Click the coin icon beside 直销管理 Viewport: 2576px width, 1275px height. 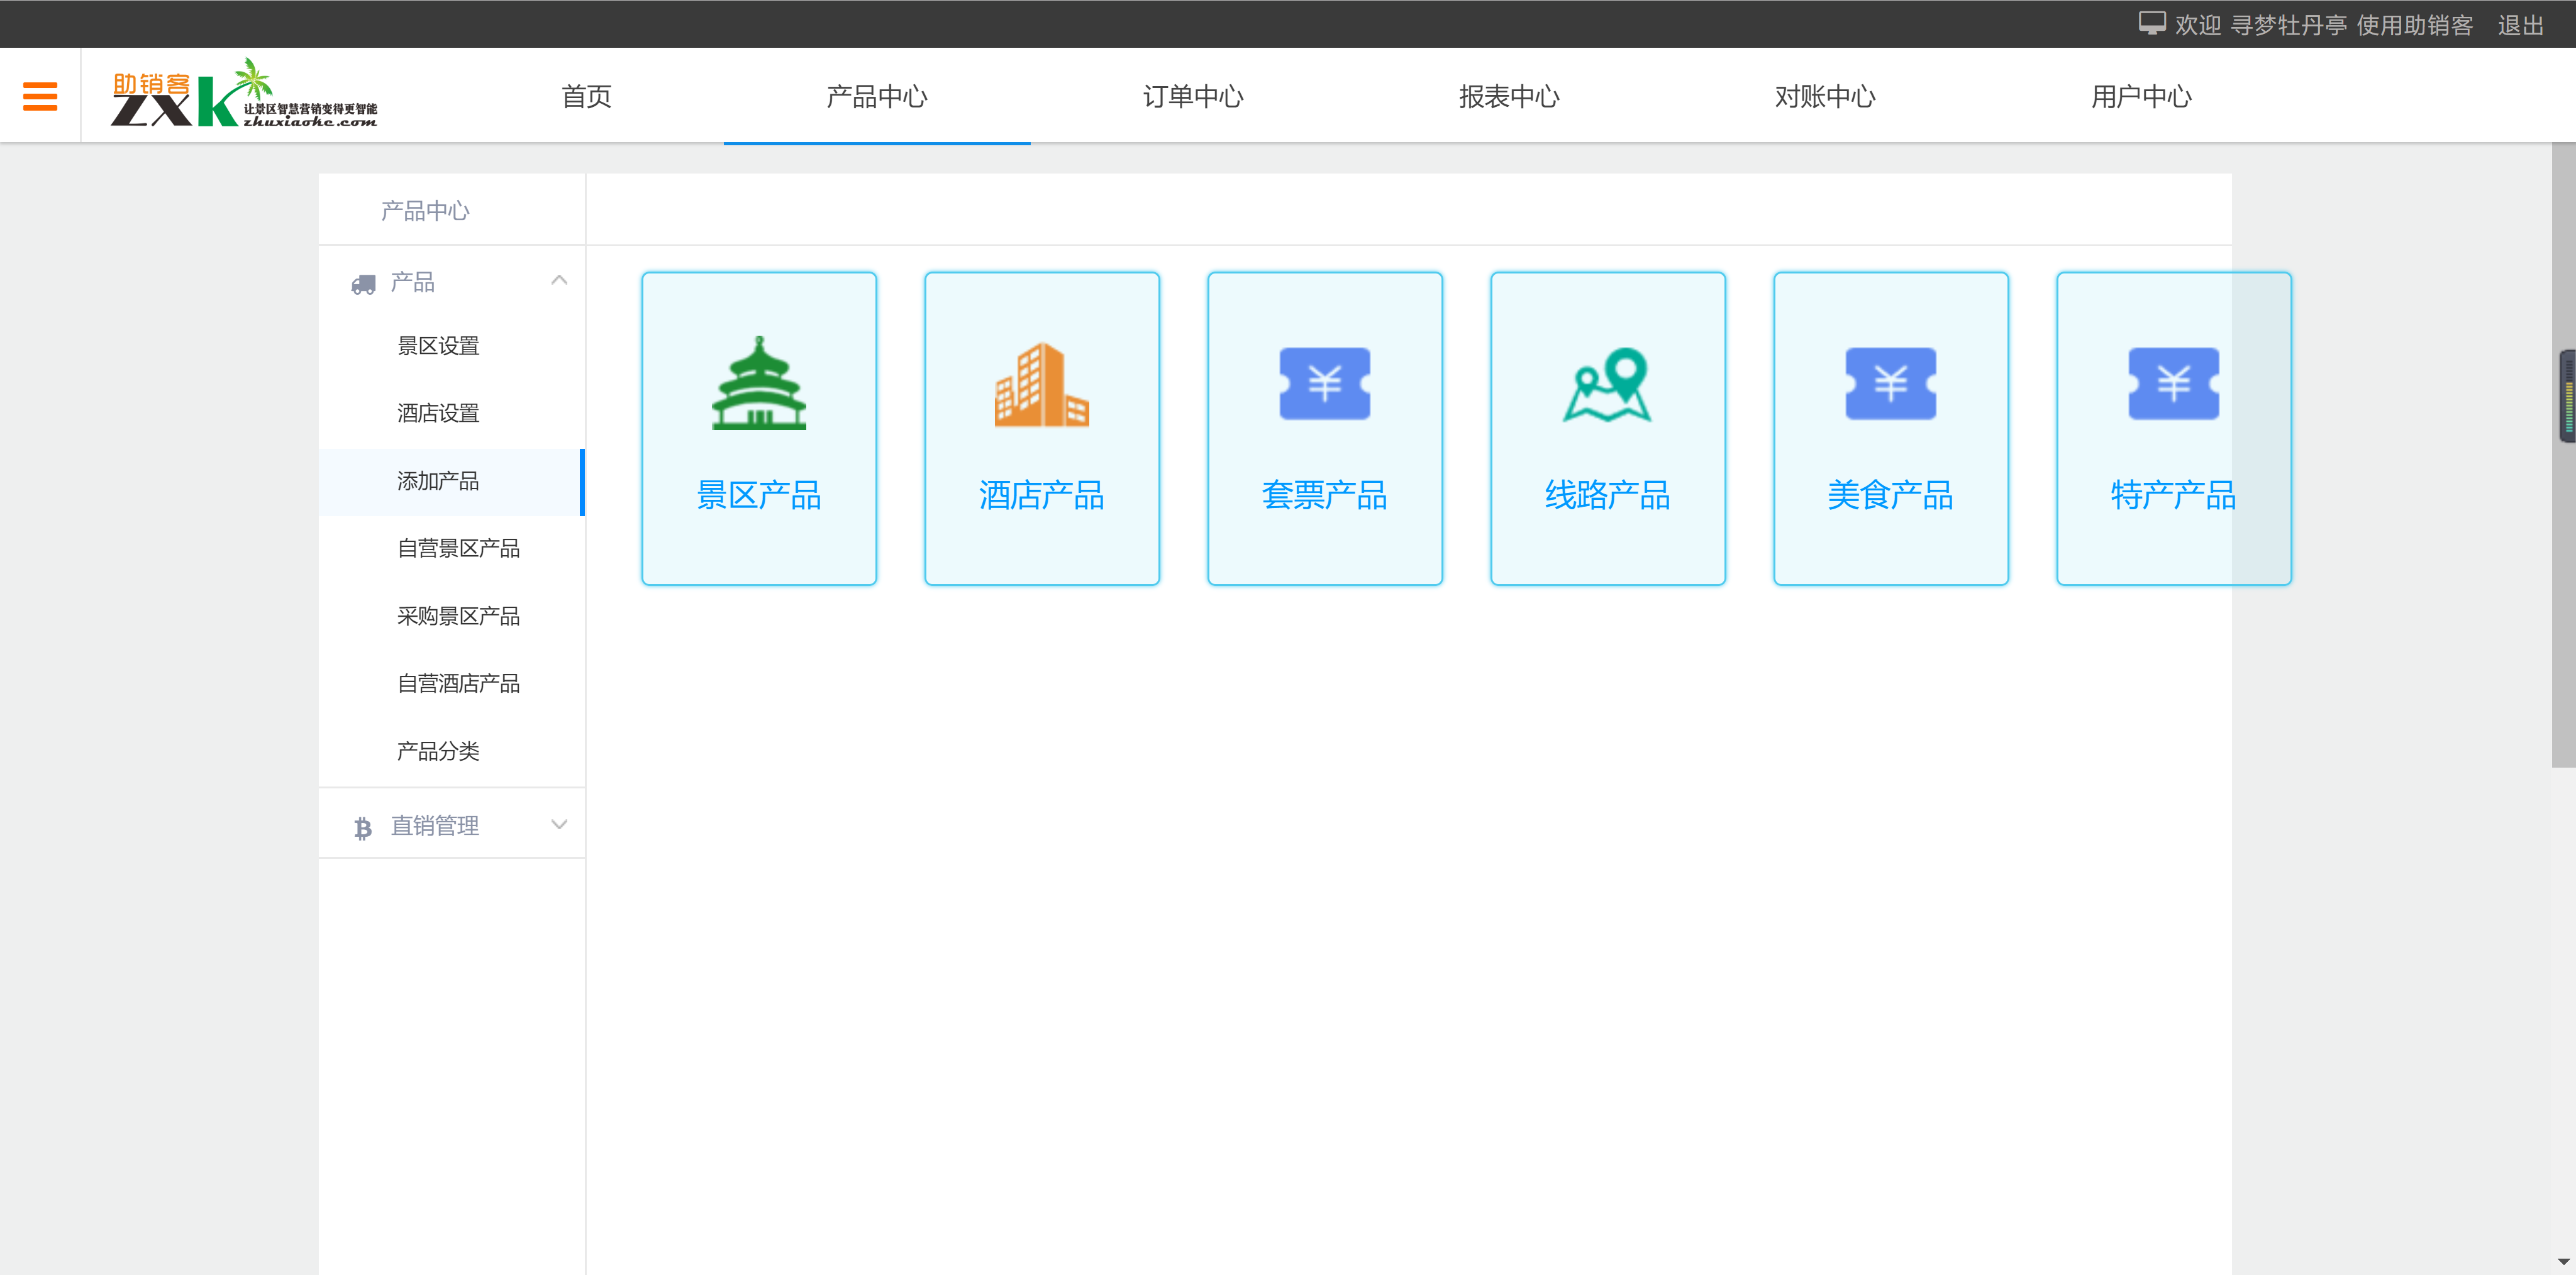coord(362,825)
